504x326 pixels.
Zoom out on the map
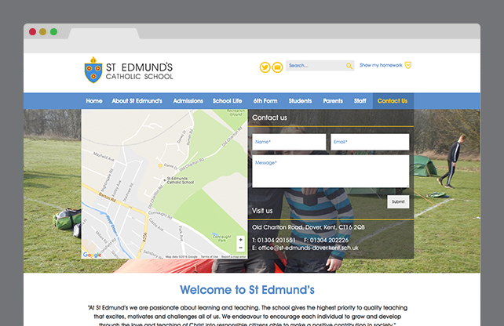pyautogui.click(x=240, y=248)
